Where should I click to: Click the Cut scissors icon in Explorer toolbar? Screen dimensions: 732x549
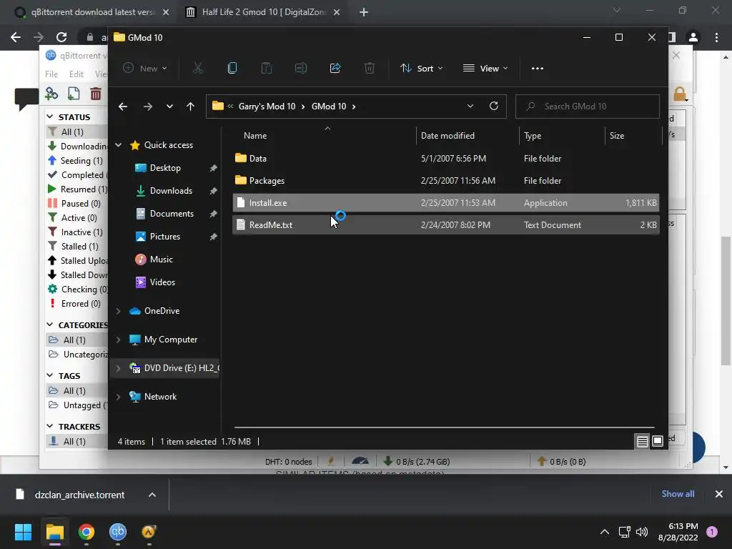click(198, 69)
